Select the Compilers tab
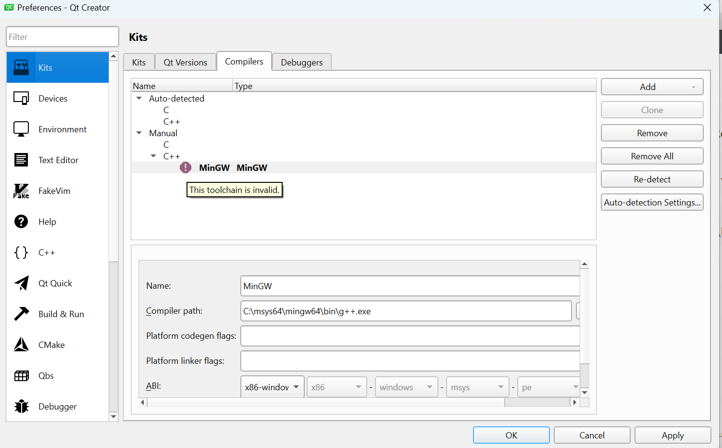The height and width of the screenshot is (448, 722). tap(244, 61)
